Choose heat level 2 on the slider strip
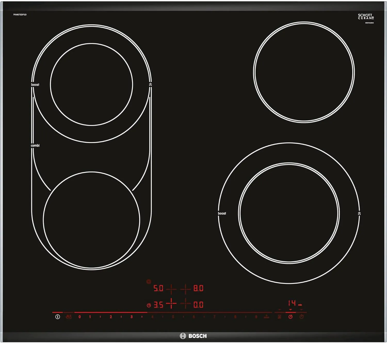Image resolution: width=387 pixels, height=343 pixels. pyautogui.click(x=111, y=317)
